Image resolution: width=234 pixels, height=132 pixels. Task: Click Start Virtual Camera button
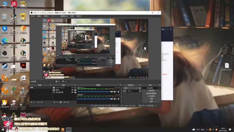[151, 93]
